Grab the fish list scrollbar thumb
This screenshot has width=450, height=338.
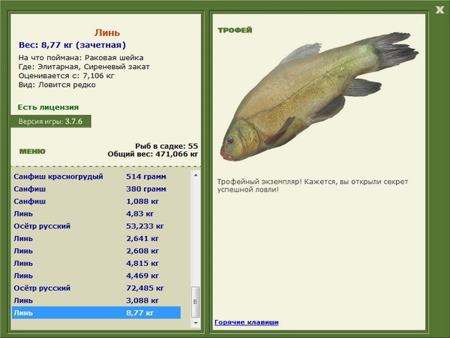click(x=196, y=302)
